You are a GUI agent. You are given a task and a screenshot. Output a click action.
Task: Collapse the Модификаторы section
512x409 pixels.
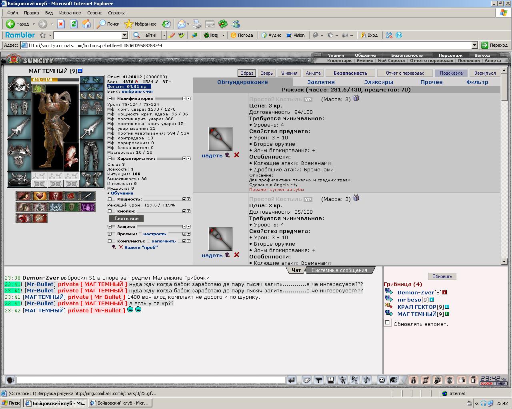point(110,98)
